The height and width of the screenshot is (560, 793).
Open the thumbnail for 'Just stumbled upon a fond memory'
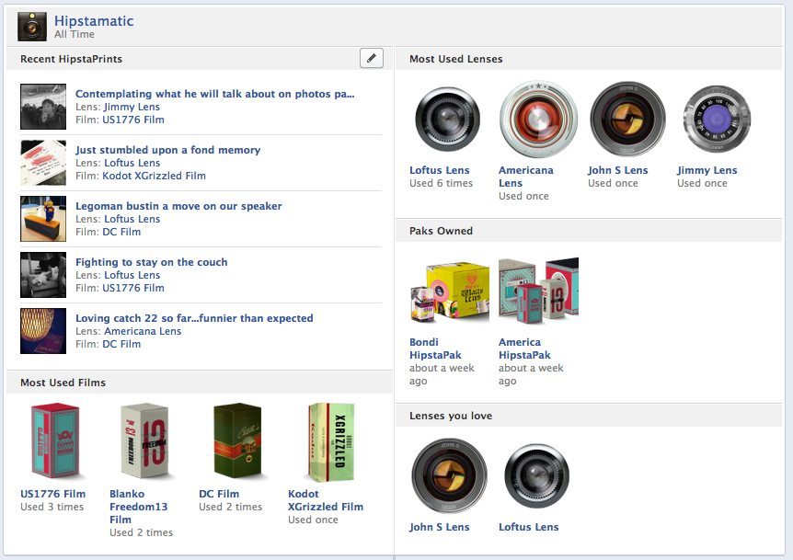[x=43, y=163]
